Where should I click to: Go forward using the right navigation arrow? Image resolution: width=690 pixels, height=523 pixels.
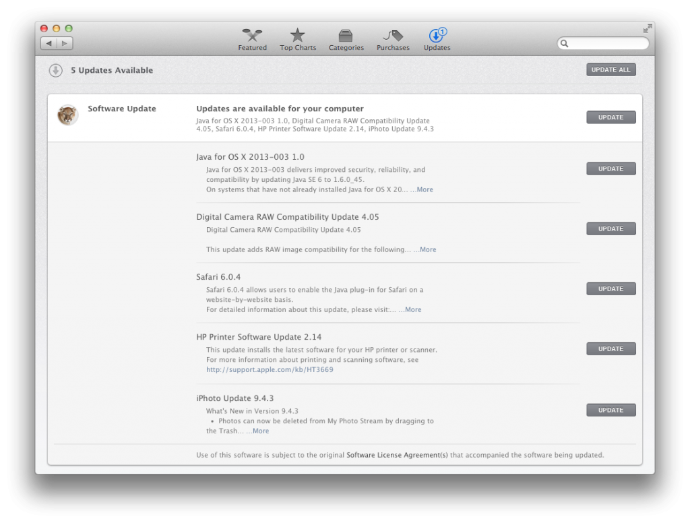(63, 42)
